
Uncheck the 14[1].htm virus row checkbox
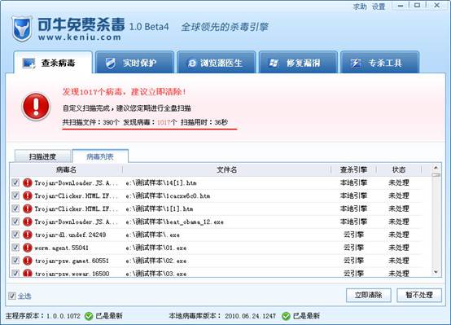click(15, 182)
